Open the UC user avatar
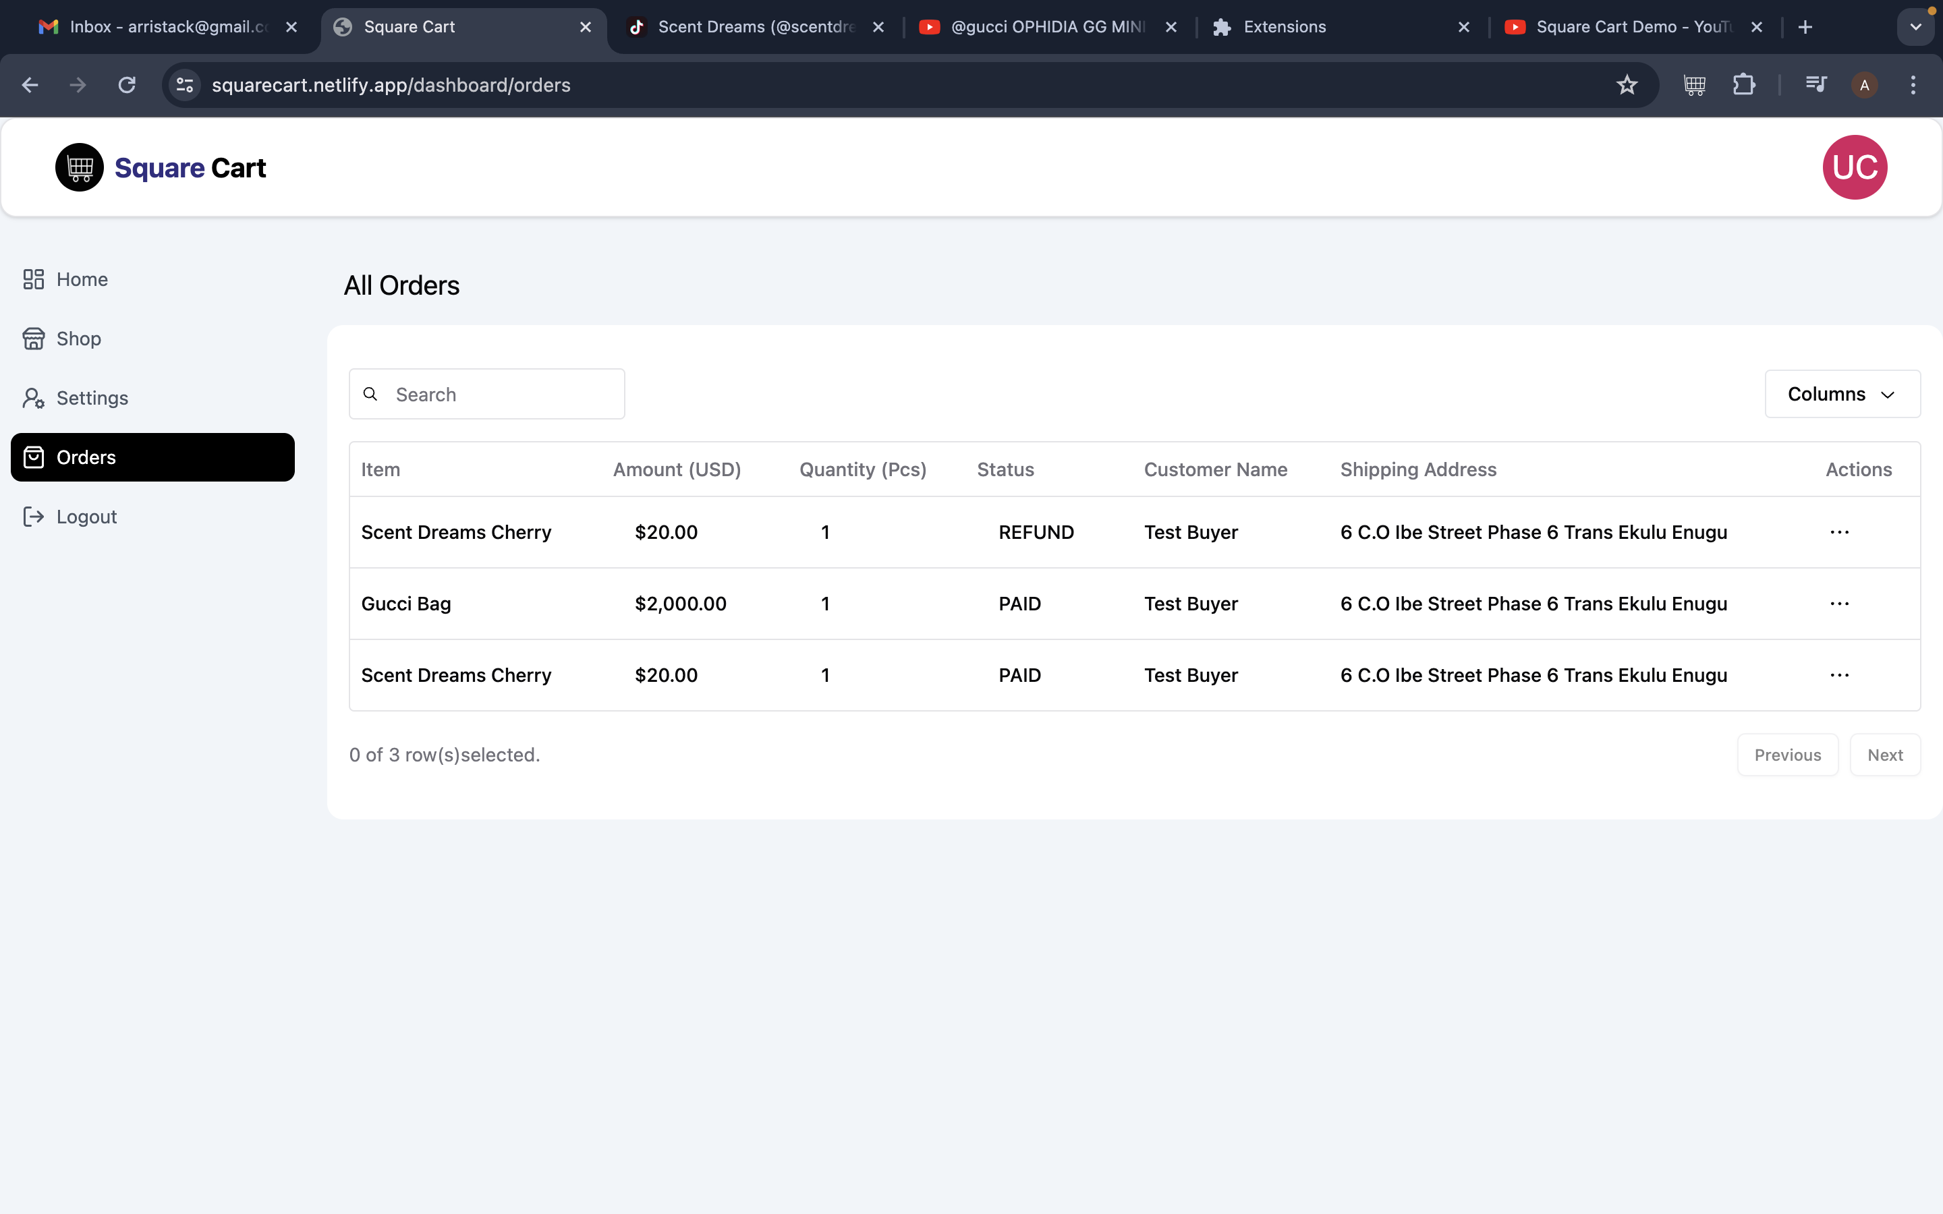Viewport: 1943px width, 1214px height. pos(1854,167)
